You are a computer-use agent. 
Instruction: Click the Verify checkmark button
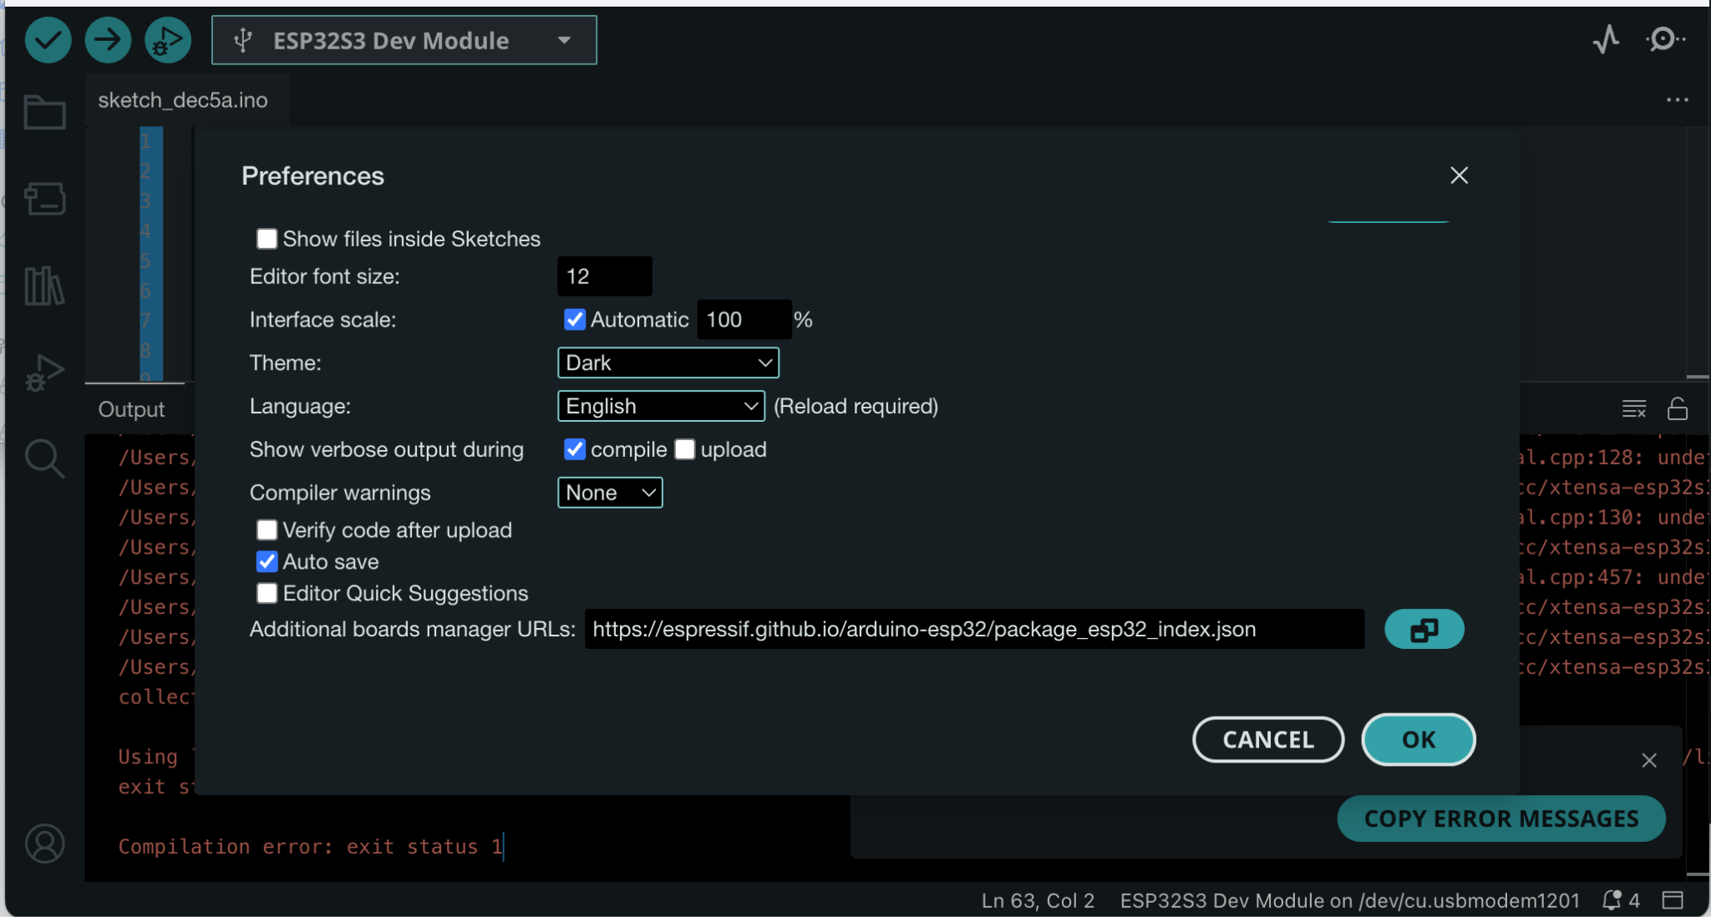[x=48, y=39]
